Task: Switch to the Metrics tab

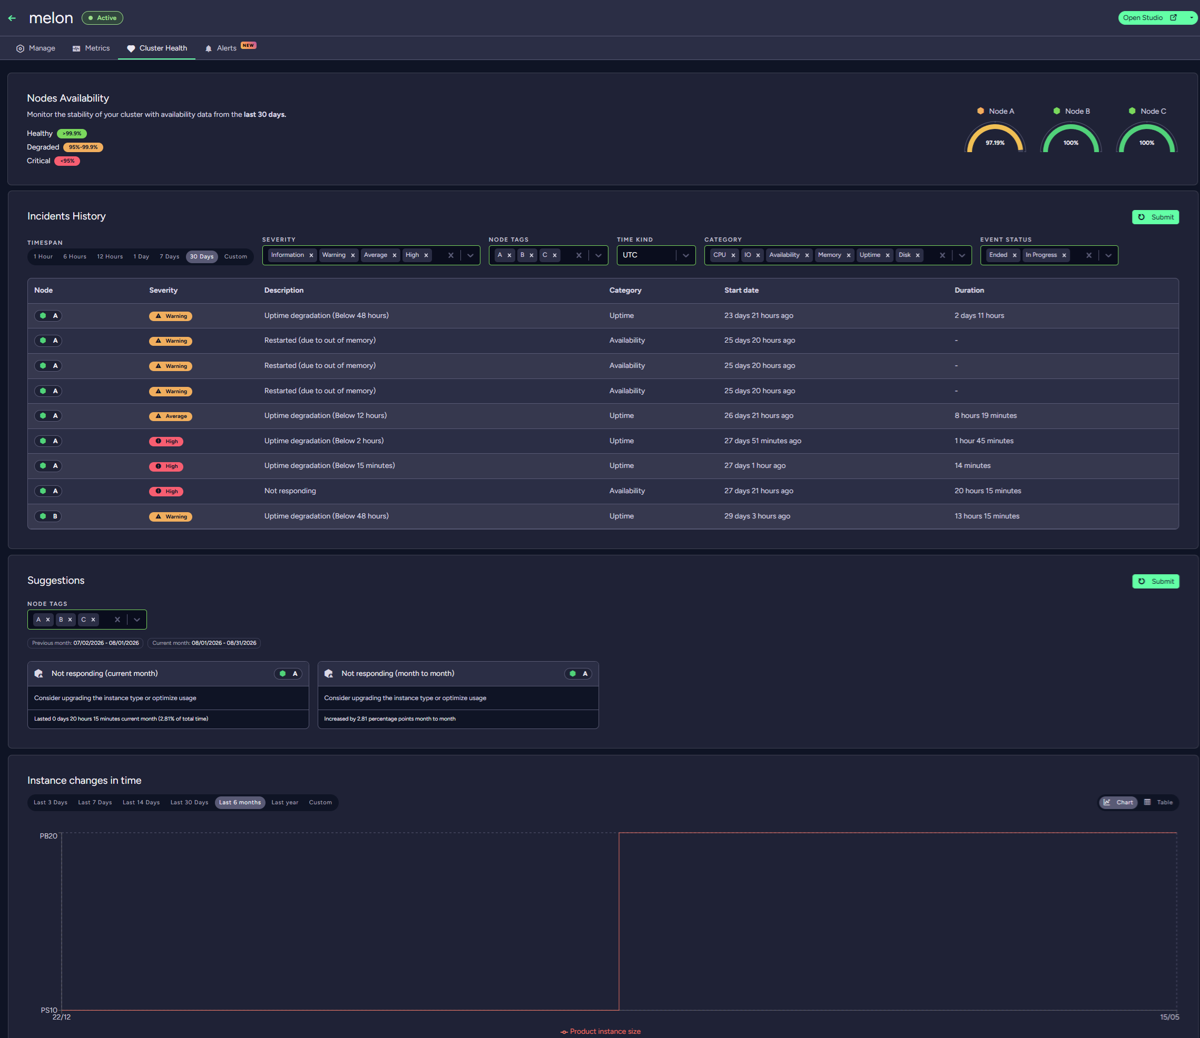Action: point(91,48)
